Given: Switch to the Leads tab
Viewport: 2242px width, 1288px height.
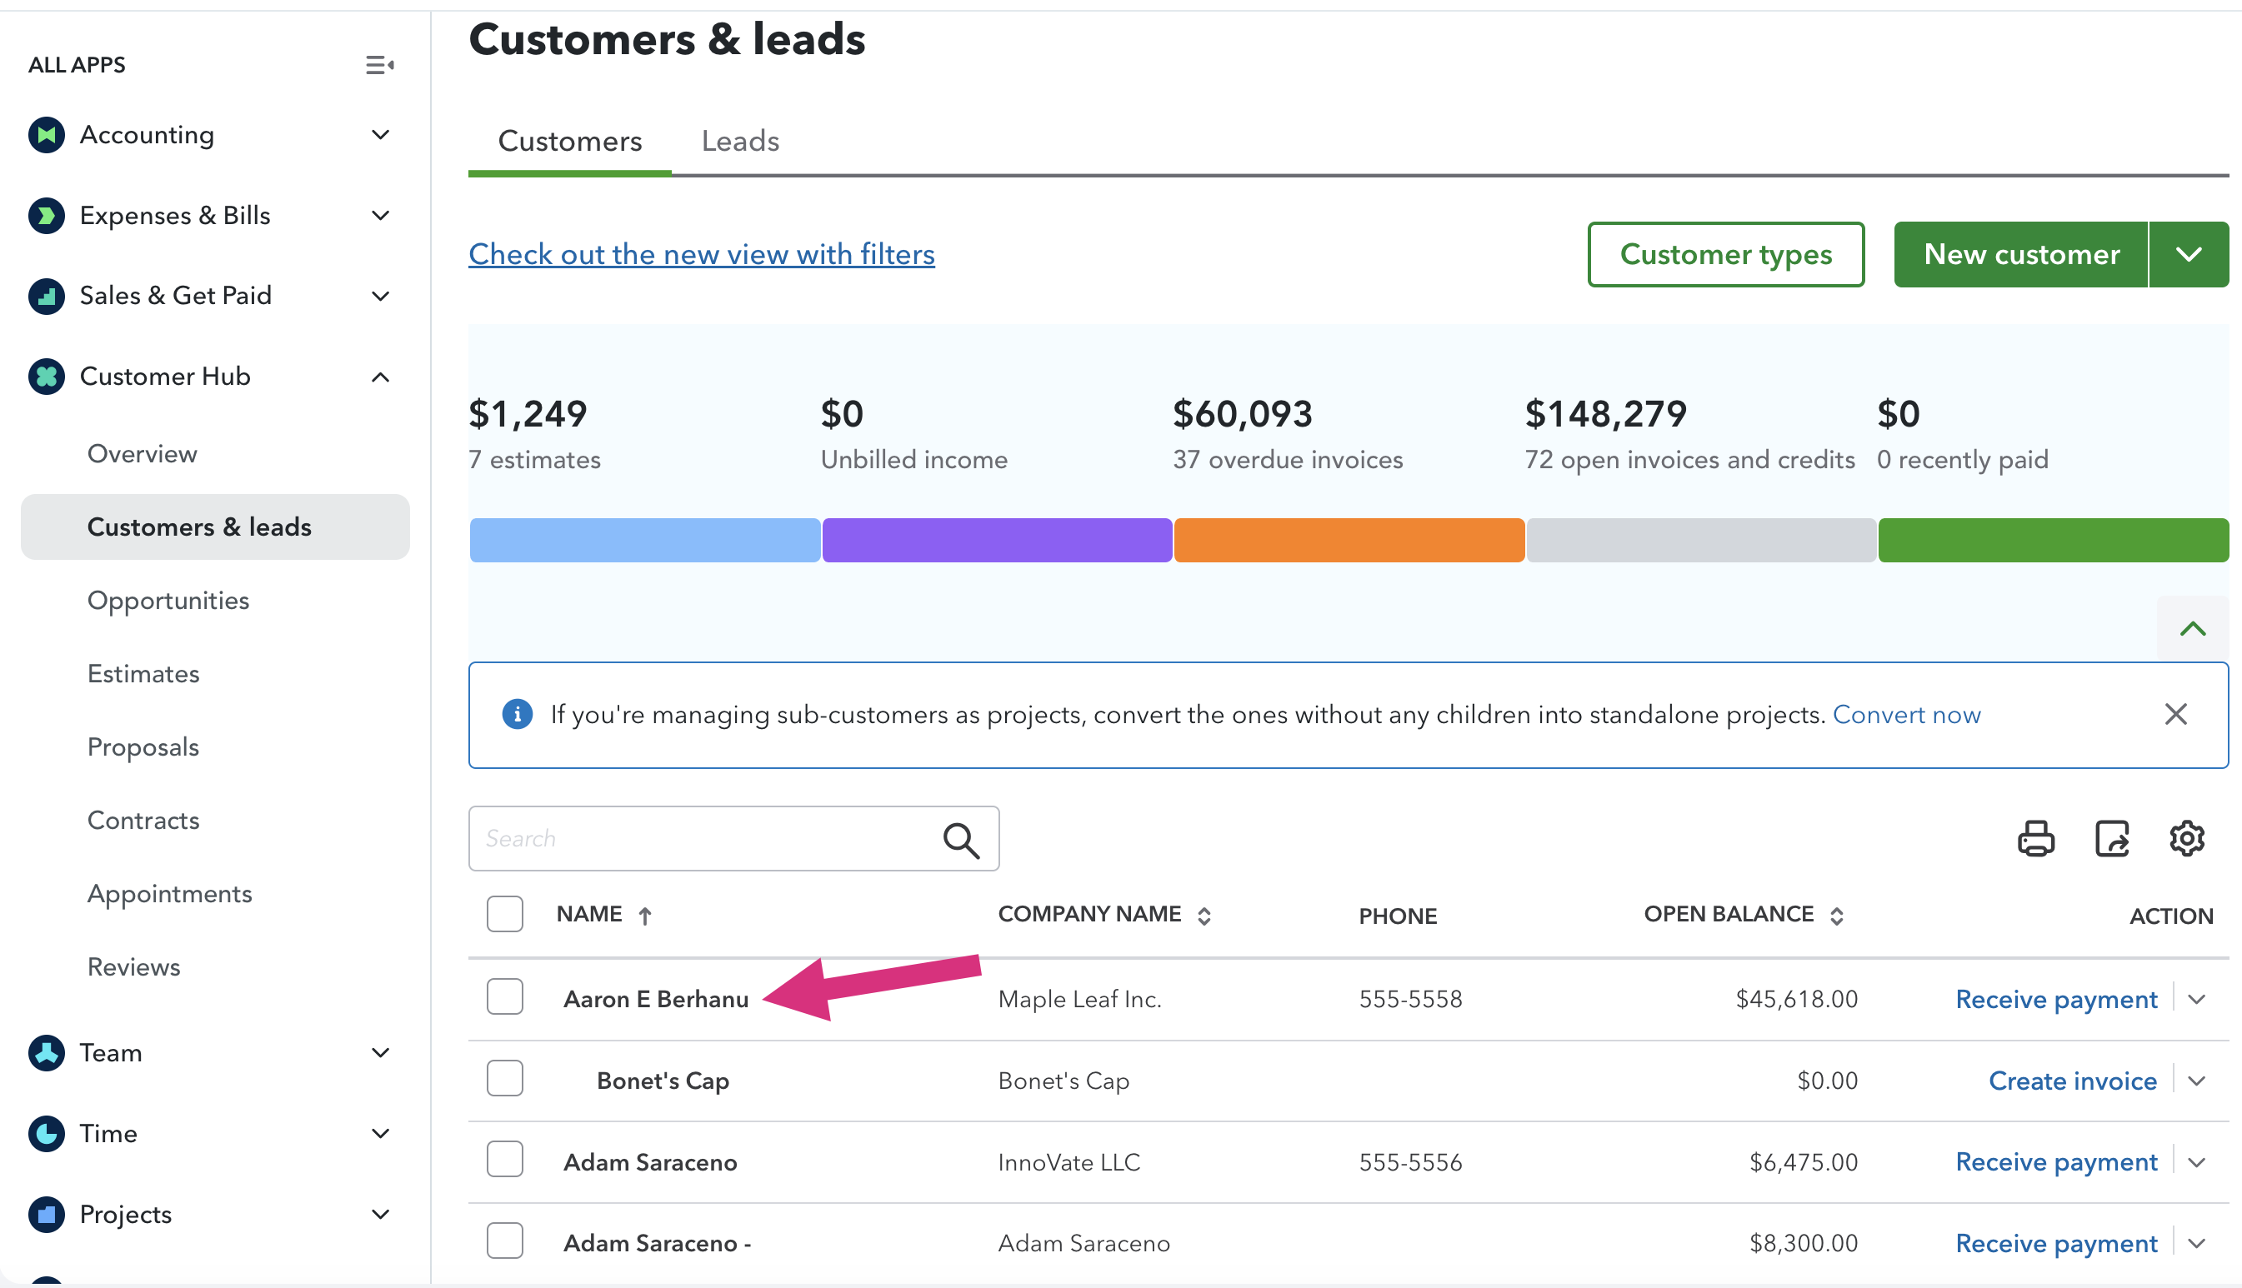Looking at the screenshot, I should point(739,141).
